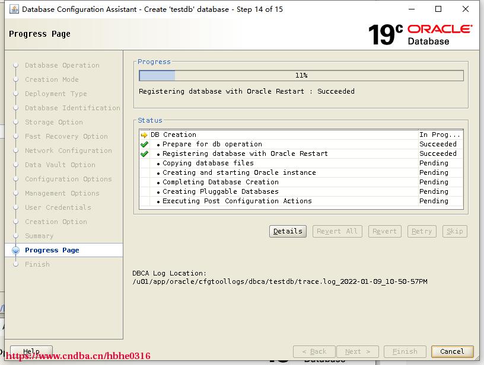The image size is (484, 365).
Task: Close the Database Configuration Assistant window
Action: click(466, 9)
